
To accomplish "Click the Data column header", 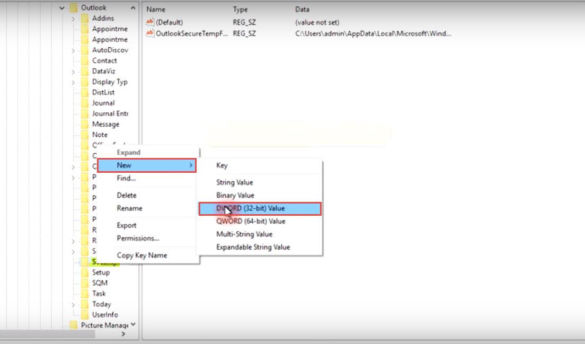I will pos(303,10).
